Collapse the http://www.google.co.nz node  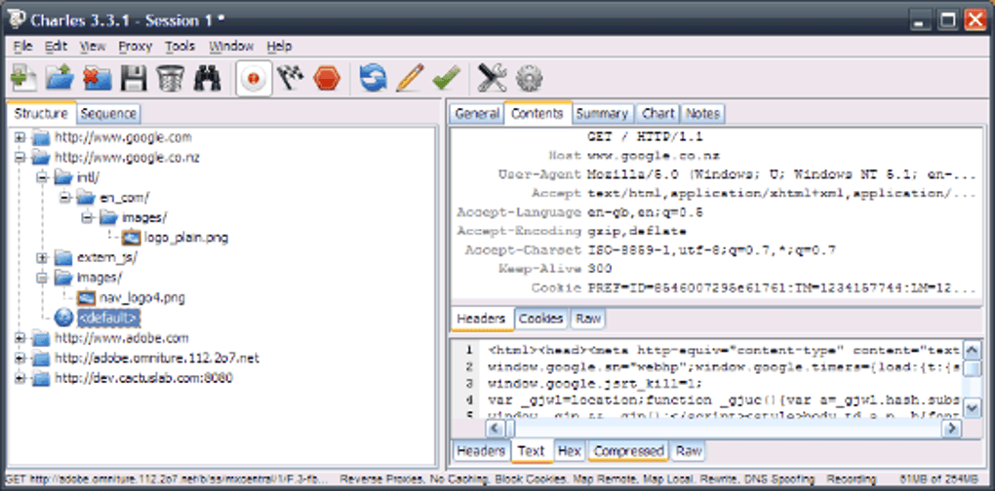20,158
